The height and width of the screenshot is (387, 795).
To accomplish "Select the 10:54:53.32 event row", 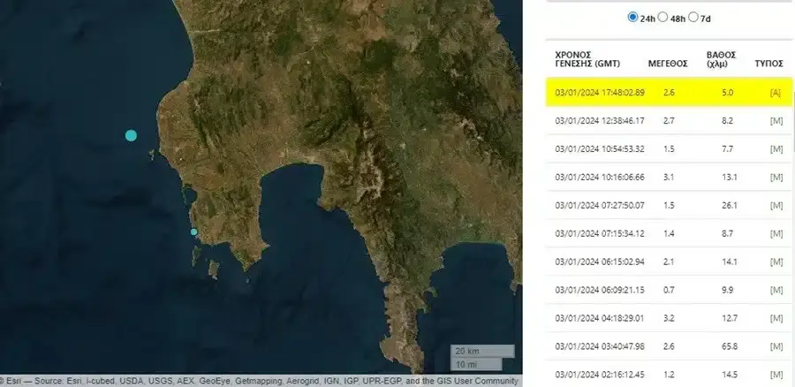I will pos(669,148).
